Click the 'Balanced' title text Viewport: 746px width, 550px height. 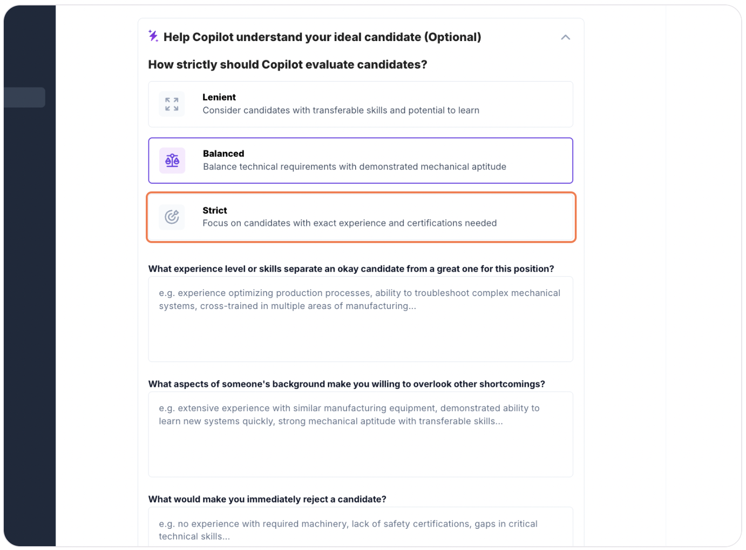(223, 153)
